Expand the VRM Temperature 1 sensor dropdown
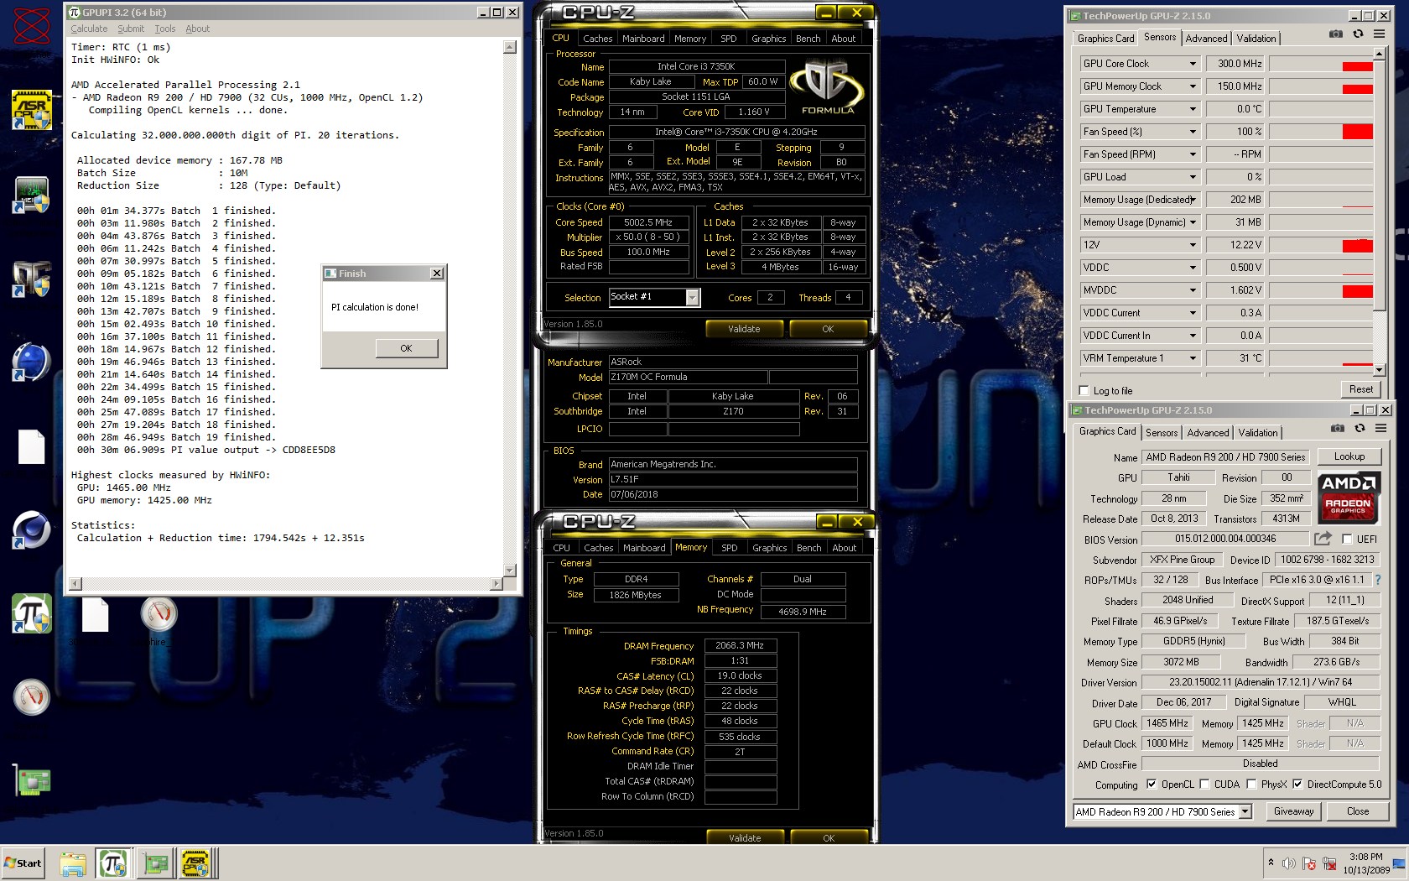 click(1193, 358)
